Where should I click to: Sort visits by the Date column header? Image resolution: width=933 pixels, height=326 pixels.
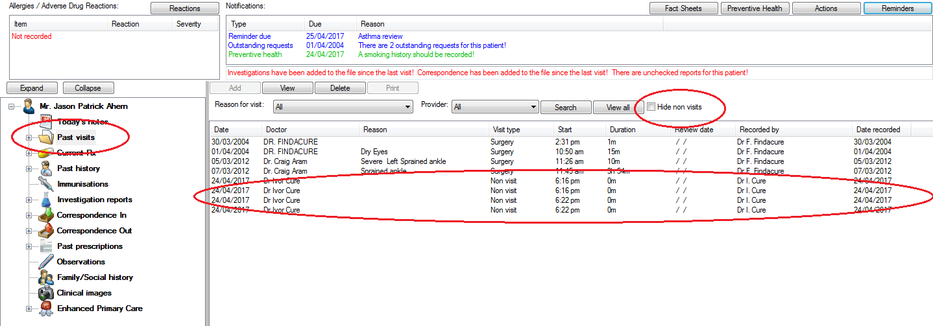(234, 130)
